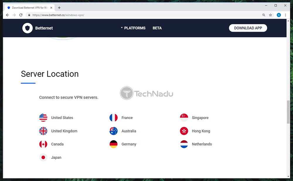Open a new tab with the plus icon
The image size is (293, 181).
59,8
